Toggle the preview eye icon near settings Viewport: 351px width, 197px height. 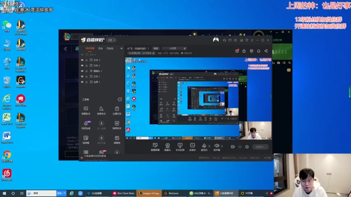point(240,147)
